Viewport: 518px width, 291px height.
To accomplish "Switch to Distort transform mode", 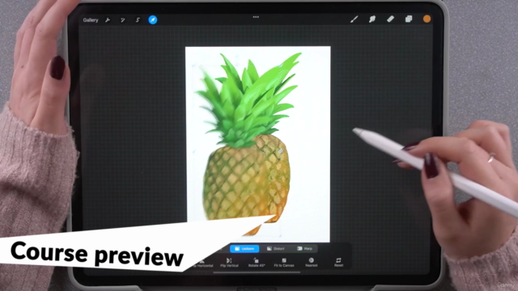I will (x=275, y=248).
